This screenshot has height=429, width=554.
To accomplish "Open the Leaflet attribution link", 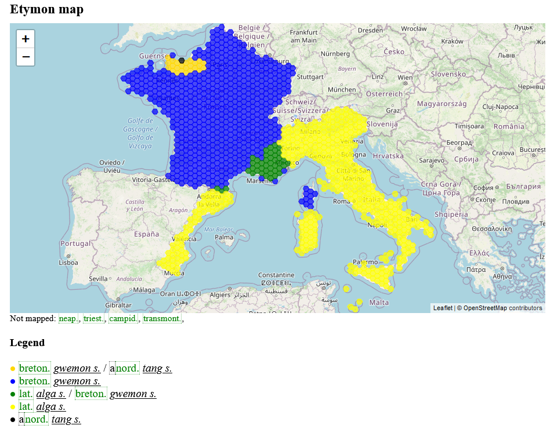I will tap(443, 308).
